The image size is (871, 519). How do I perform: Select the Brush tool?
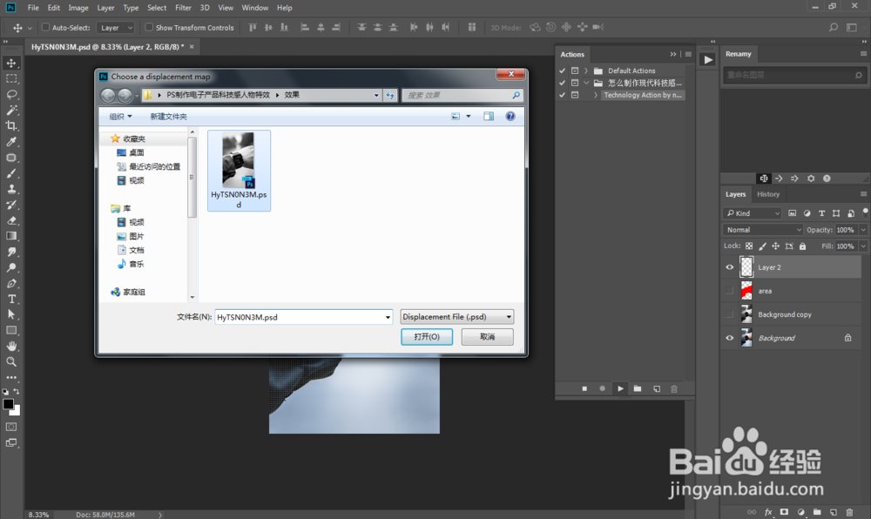(x=11, y=173)
